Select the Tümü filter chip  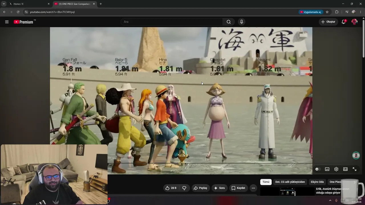266,182
